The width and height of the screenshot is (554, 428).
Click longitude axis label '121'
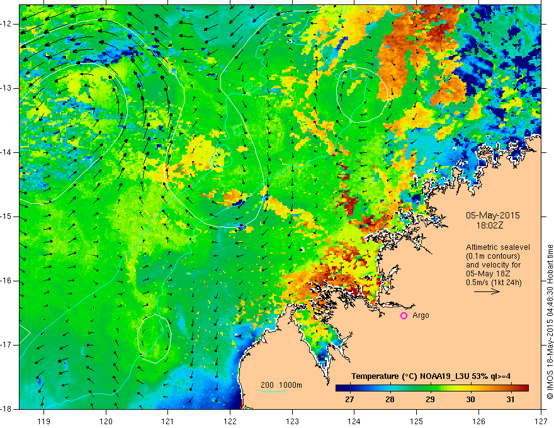[168, 421]
